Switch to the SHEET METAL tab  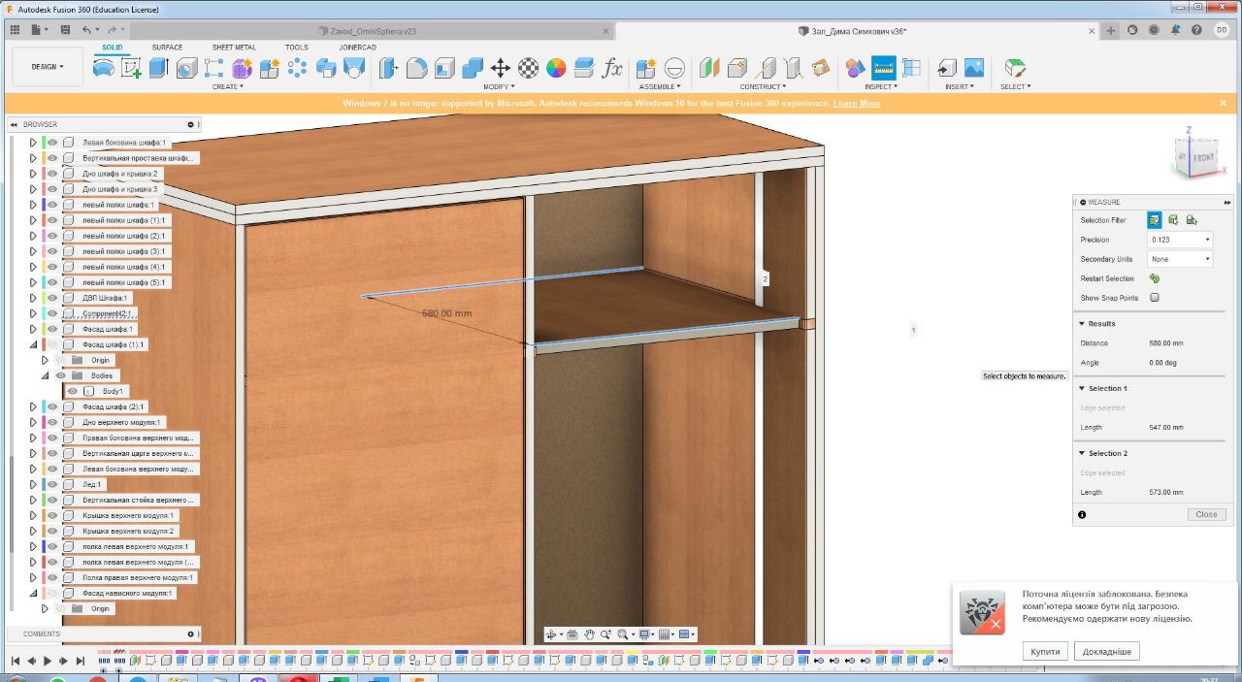(x=234, y=47)
